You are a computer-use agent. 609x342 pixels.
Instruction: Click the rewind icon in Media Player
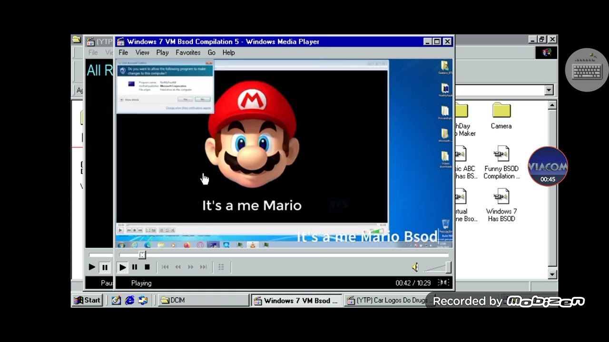tap(178, 267)
